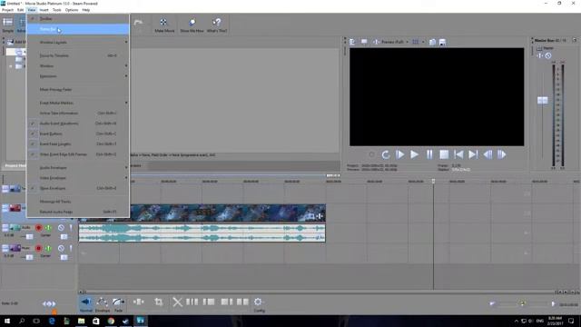Image resolution: width=581 pixels, height=327 pixels.
Task: Expand the Extensions submenu
Action: point(79,76)
